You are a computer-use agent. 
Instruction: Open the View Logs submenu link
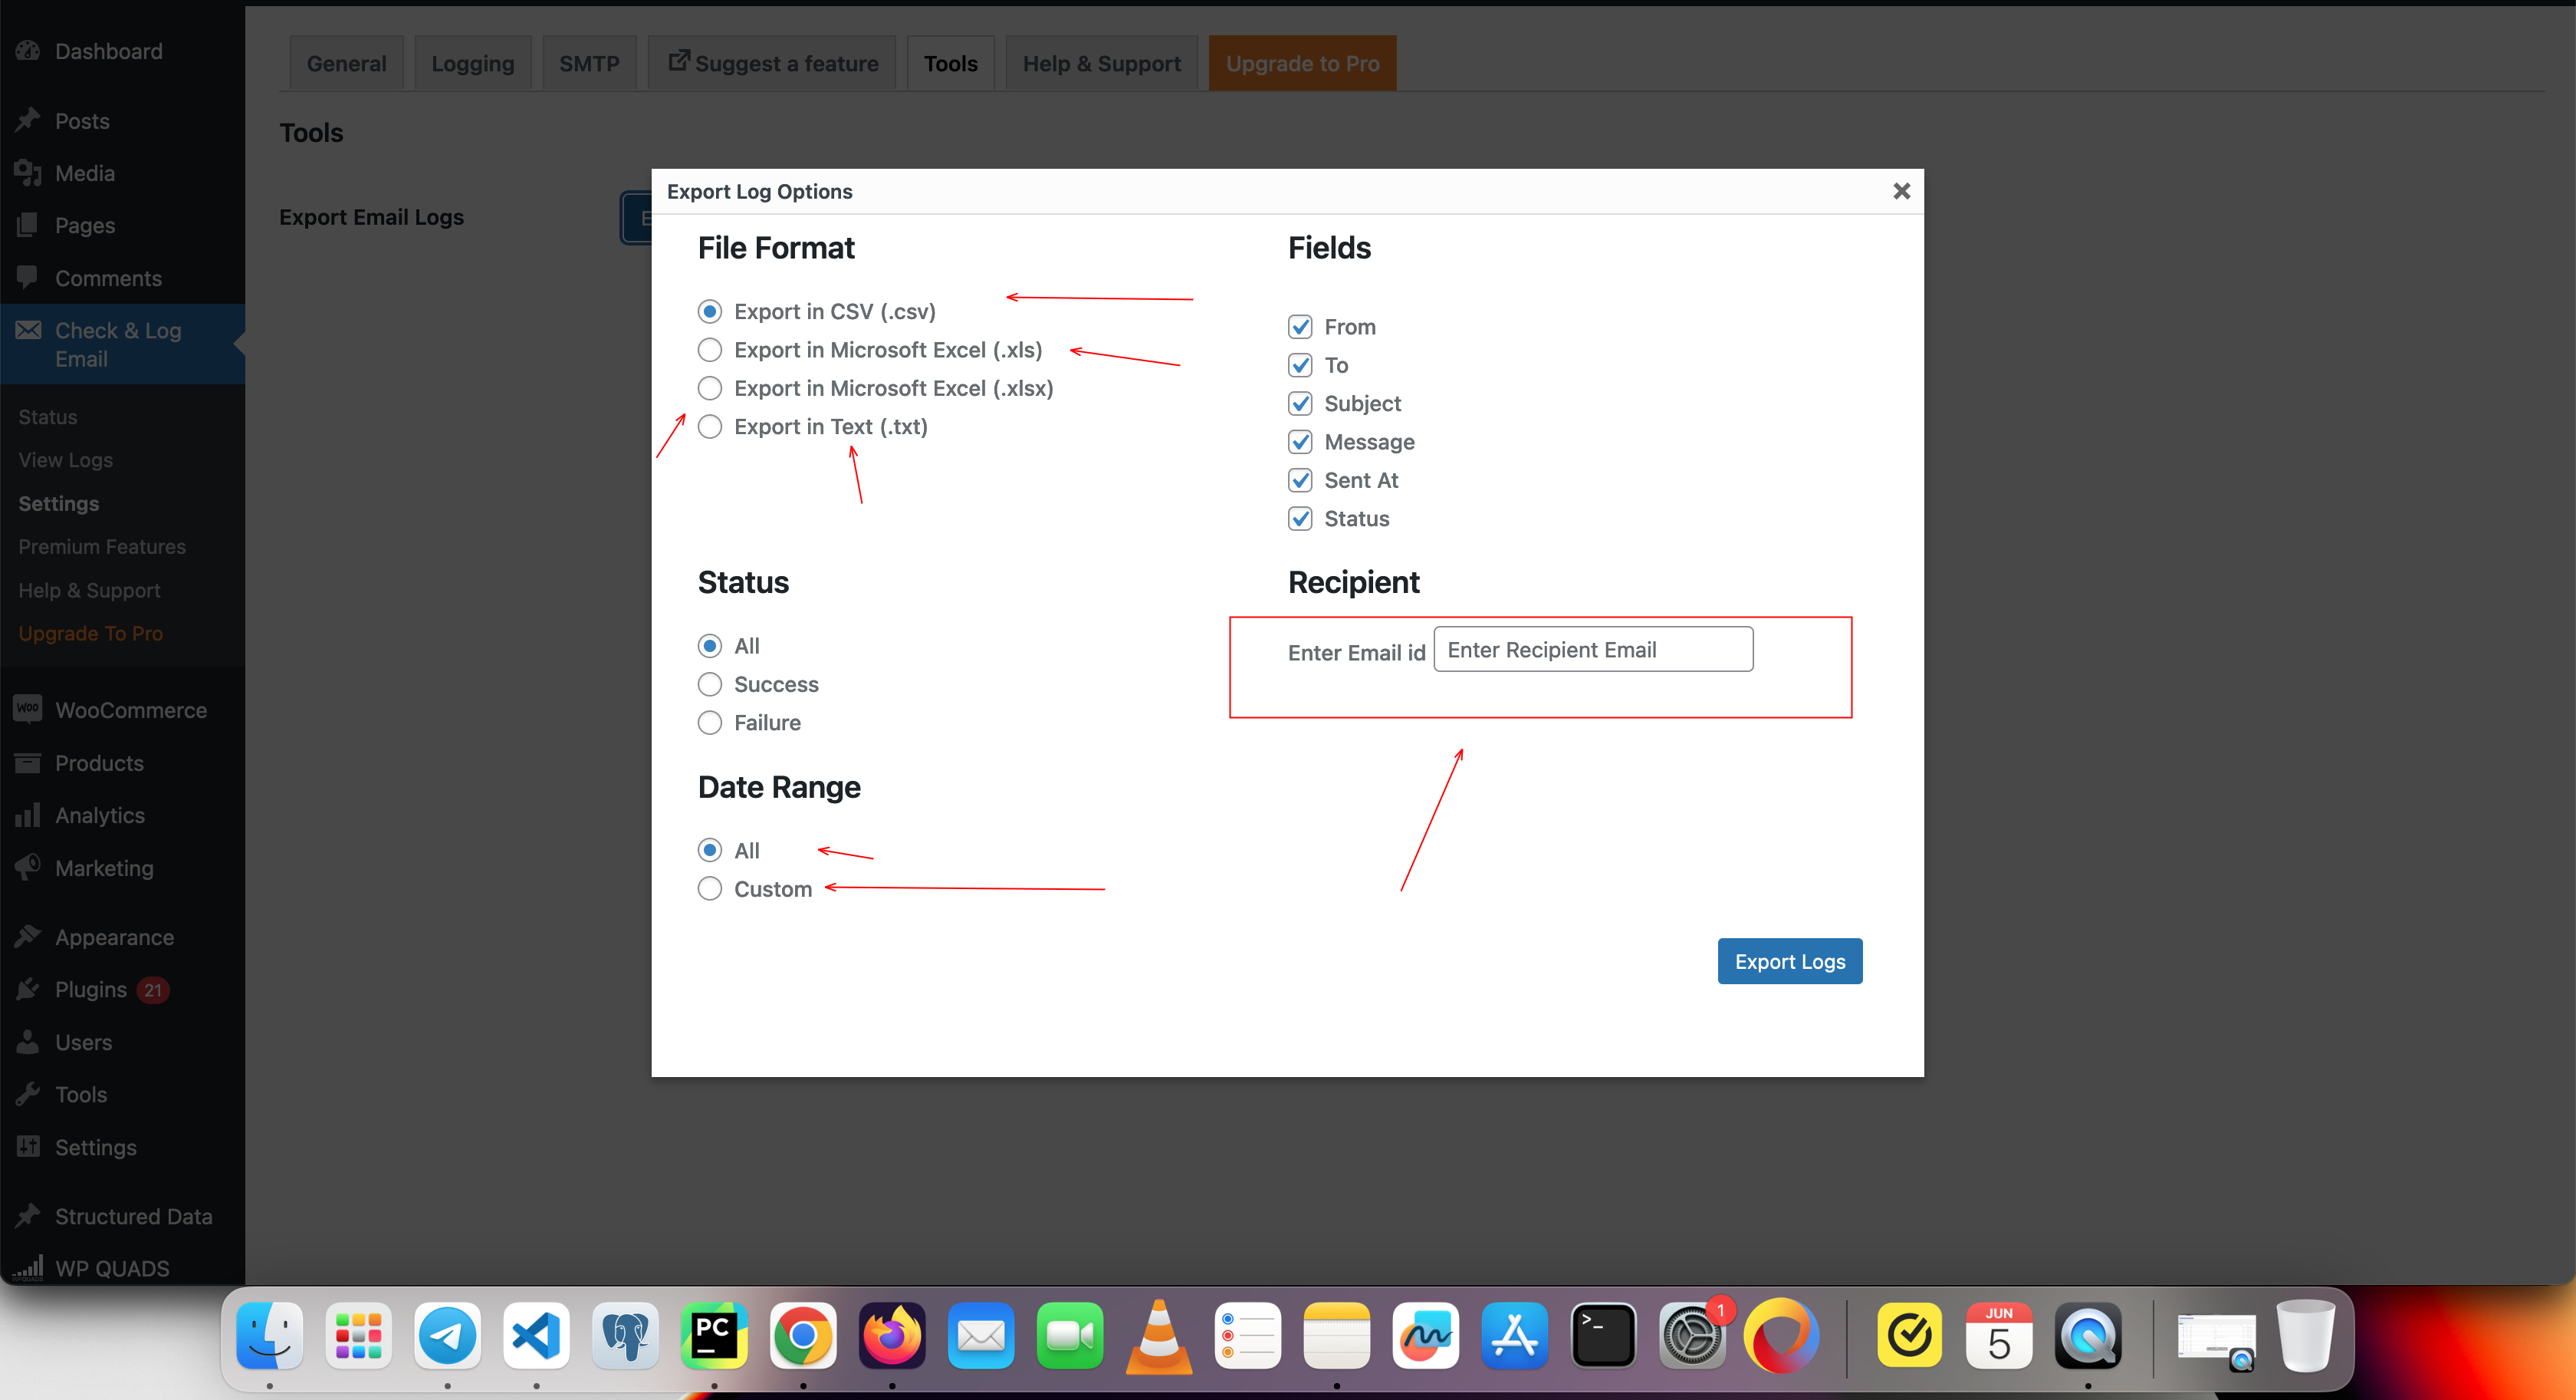(65, 460)
